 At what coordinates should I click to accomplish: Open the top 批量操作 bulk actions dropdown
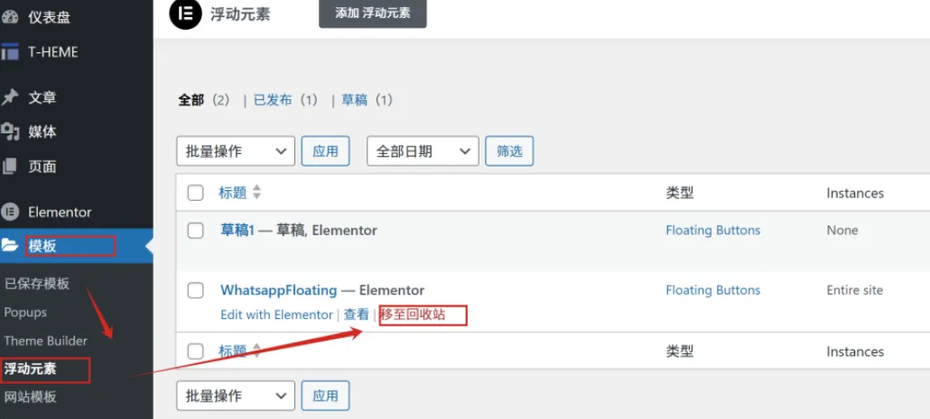pos(236,150)
